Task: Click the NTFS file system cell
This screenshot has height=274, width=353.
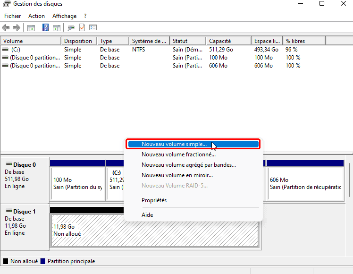Action: (138, 49)
